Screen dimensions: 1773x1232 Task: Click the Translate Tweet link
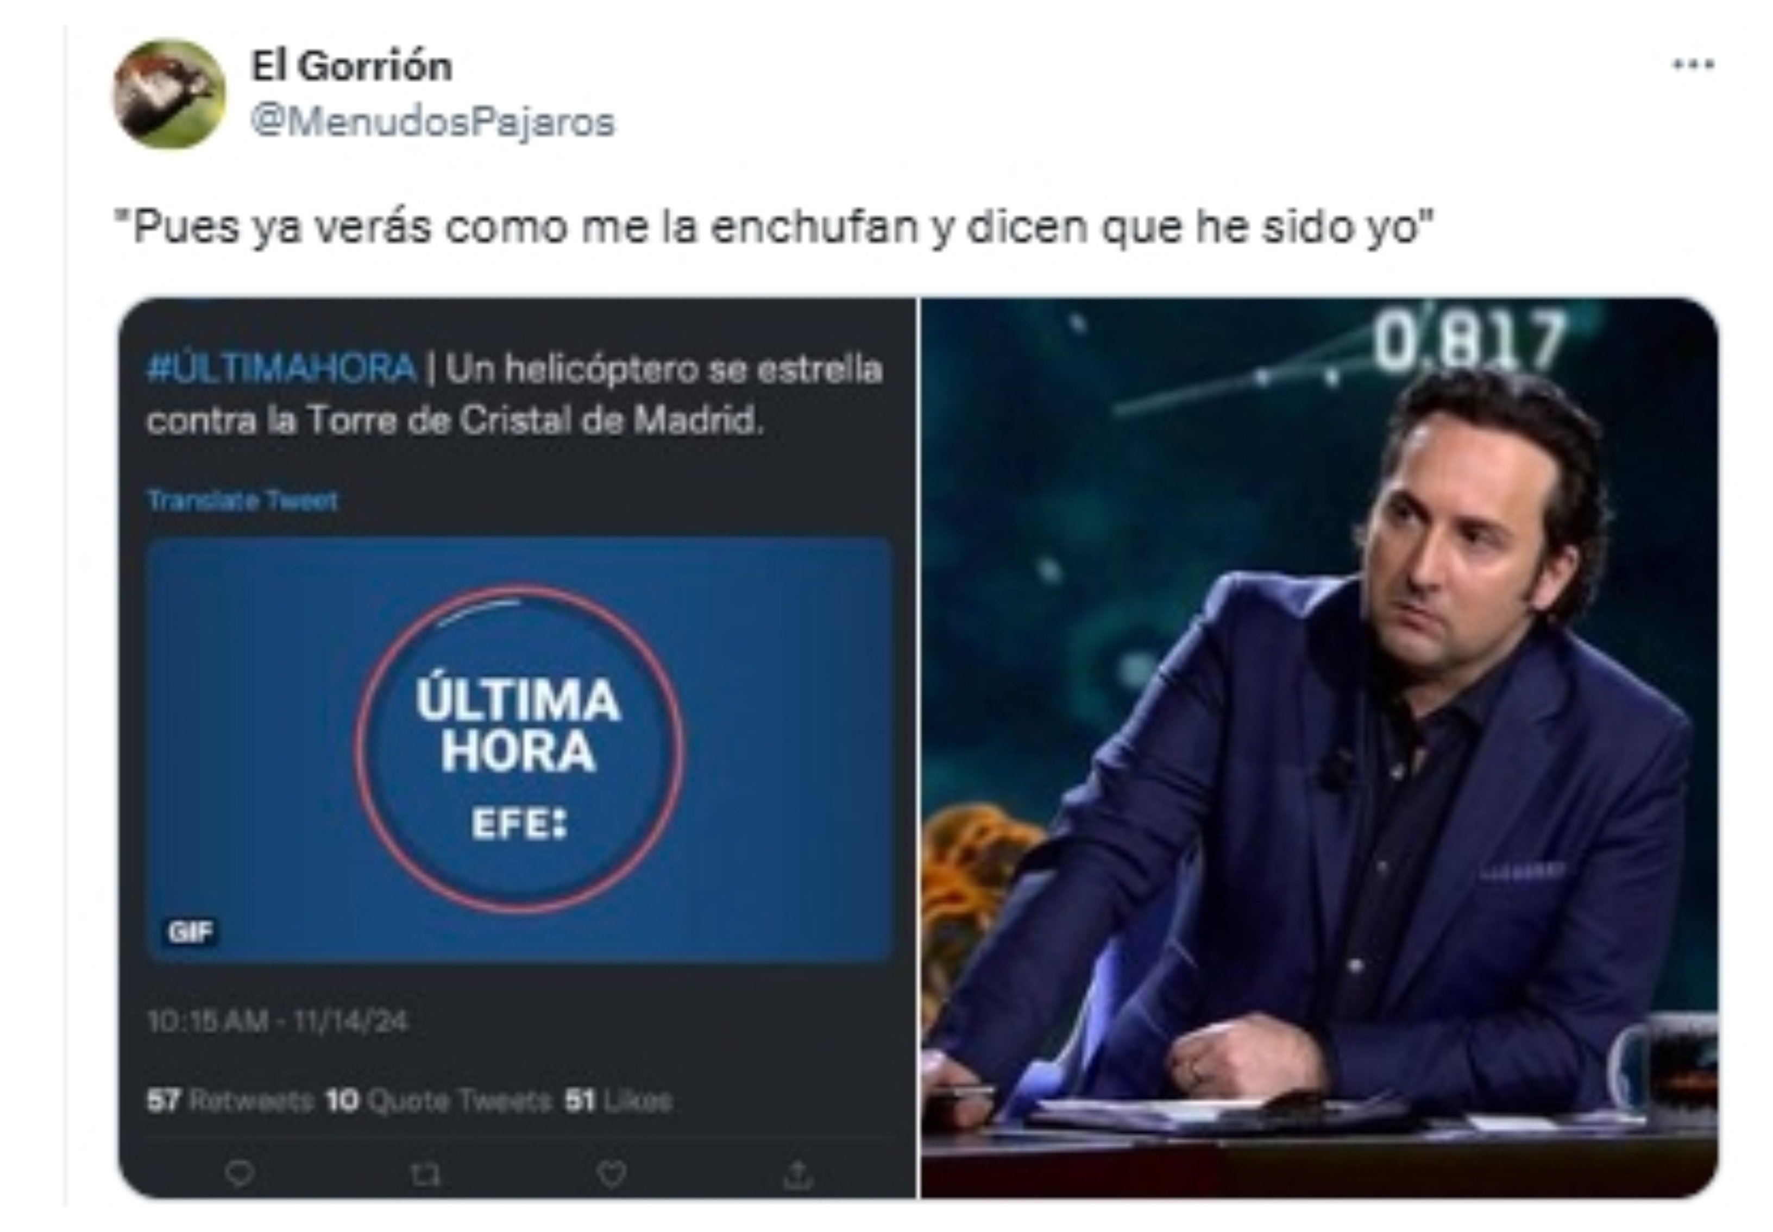coord(242,500)
